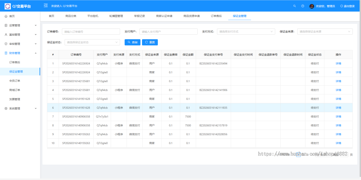The height and width of the screenshot is (180, 361).
Task: Open 详情 for row 8
Action: click(338, 125)
